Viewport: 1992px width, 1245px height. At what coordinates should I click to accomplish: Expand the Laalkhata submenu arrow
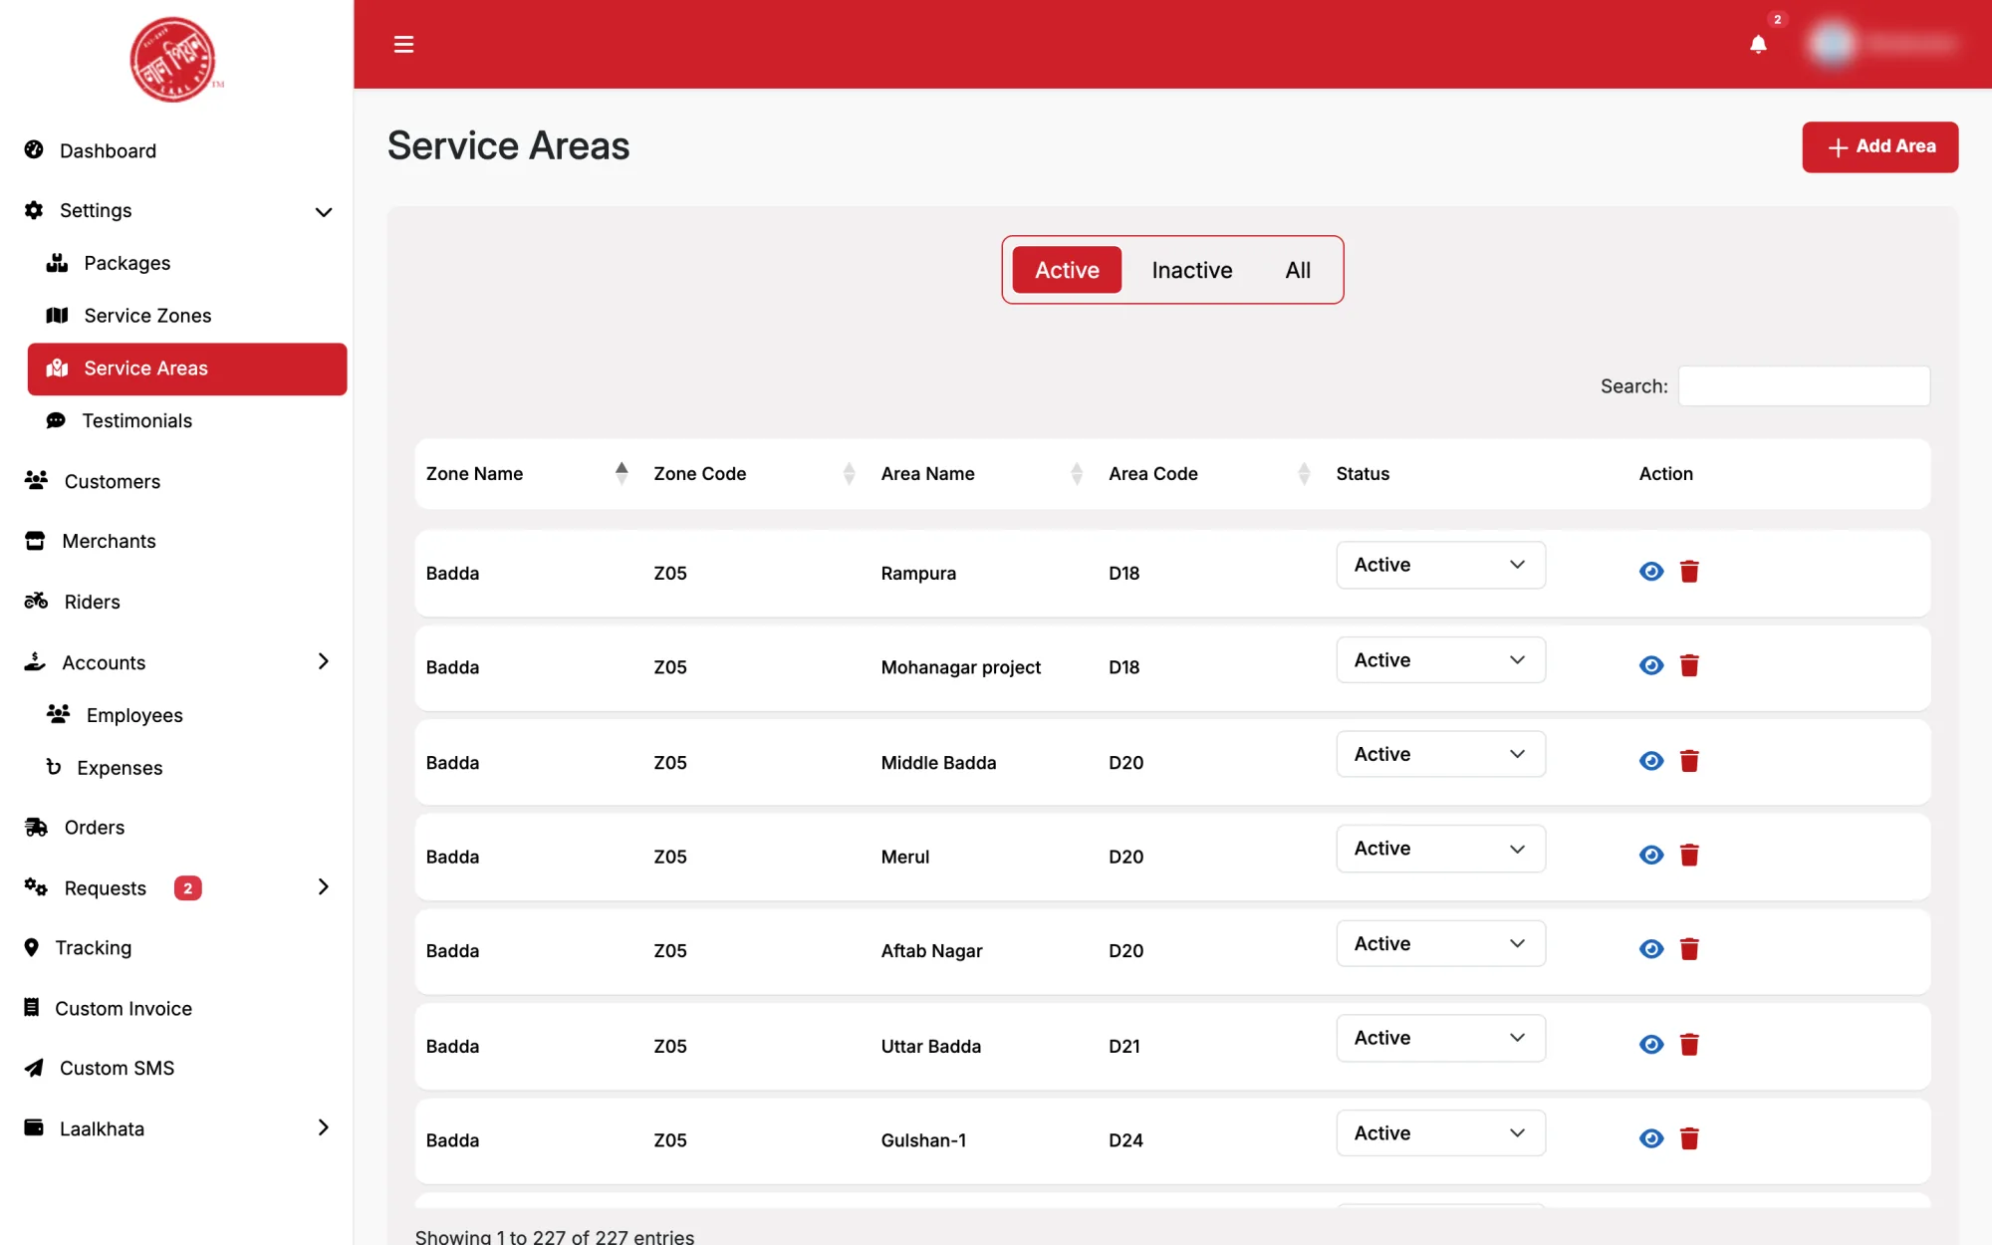pyautogui.click(x=324, y=1127)
